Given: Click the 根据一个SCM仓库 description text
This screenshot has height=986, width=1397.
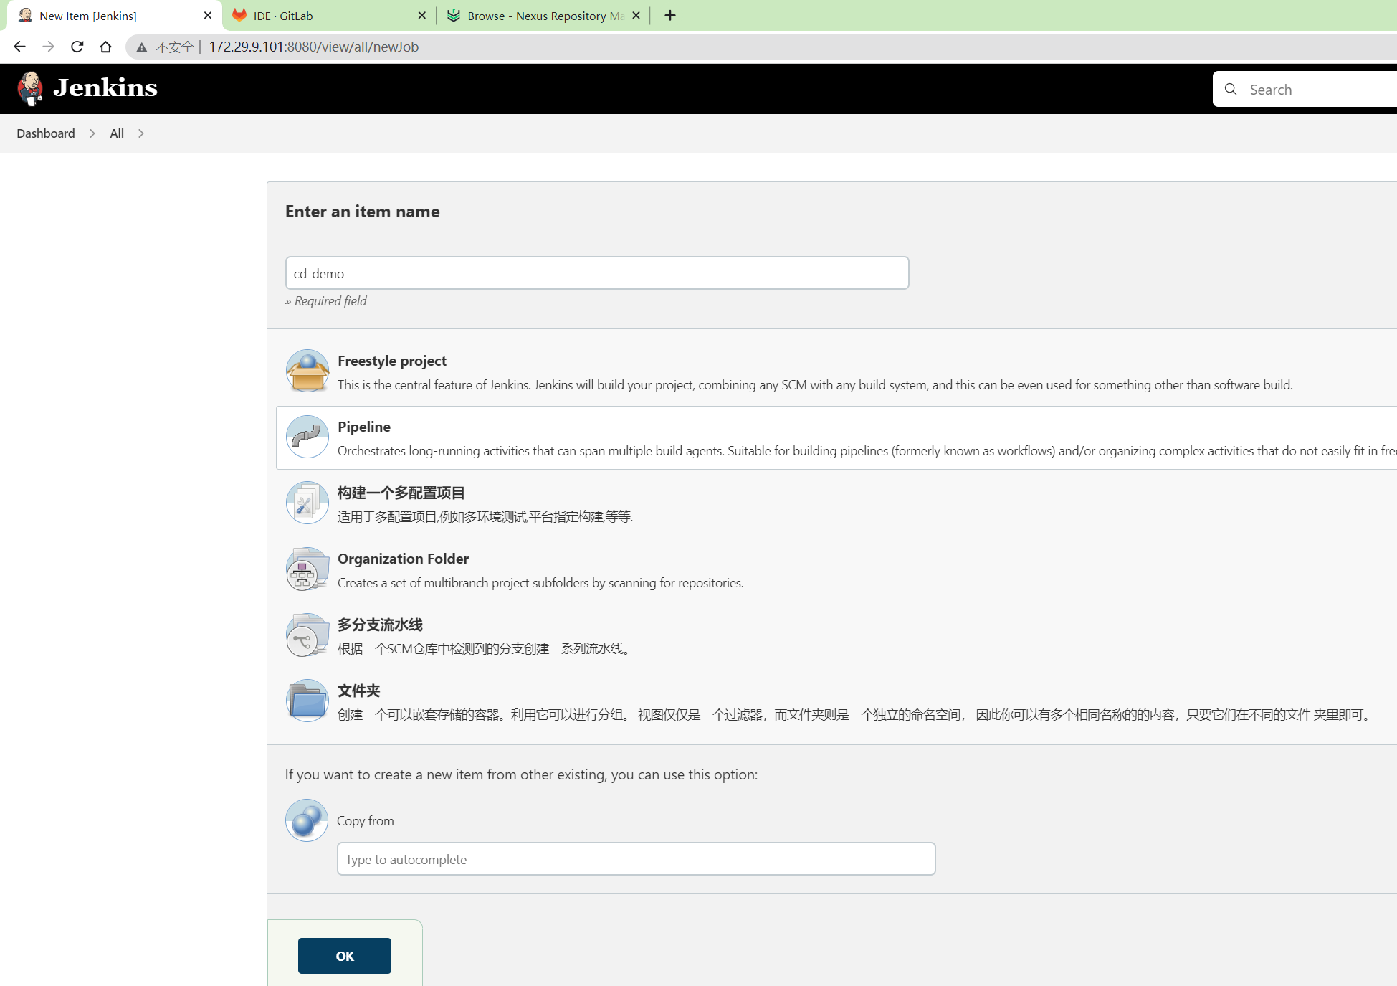Looking at the screenshot, I should pyautogui.click(x=485, y=649).
